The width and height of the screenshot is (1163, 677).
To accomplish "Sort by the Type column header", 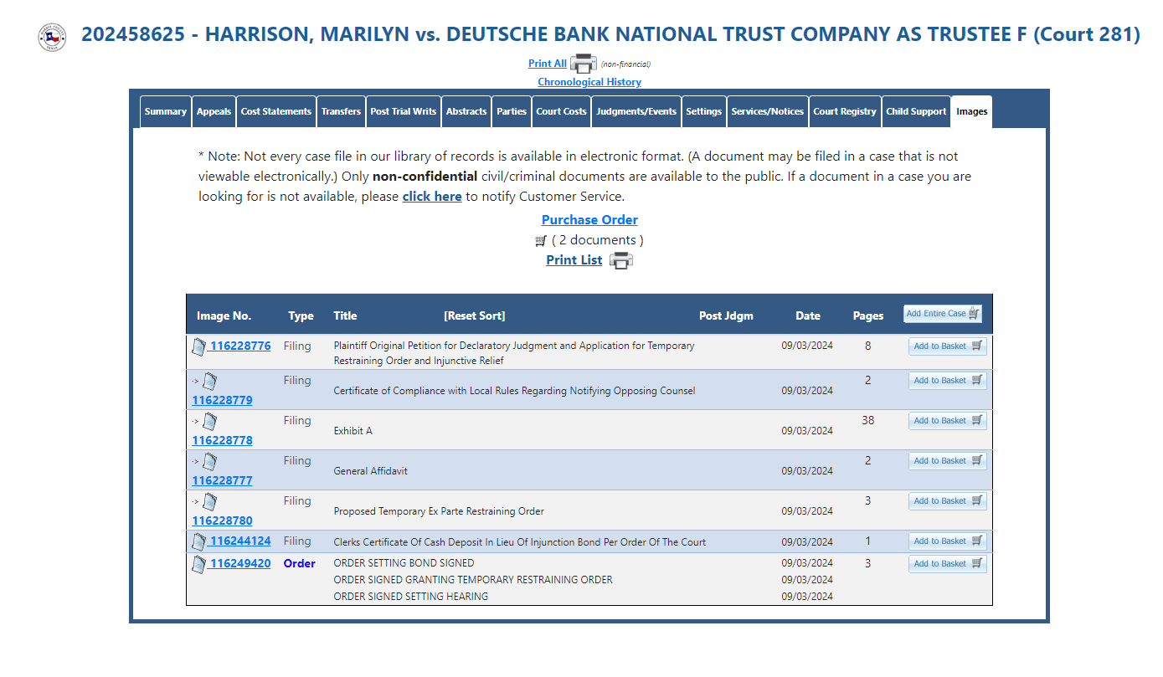I will coord(301,315).
